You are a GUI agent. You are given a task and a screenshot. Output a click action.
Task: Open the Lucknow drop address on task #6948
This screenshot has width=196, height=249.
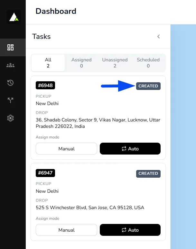pyautogui.click(x=98, y=123)
